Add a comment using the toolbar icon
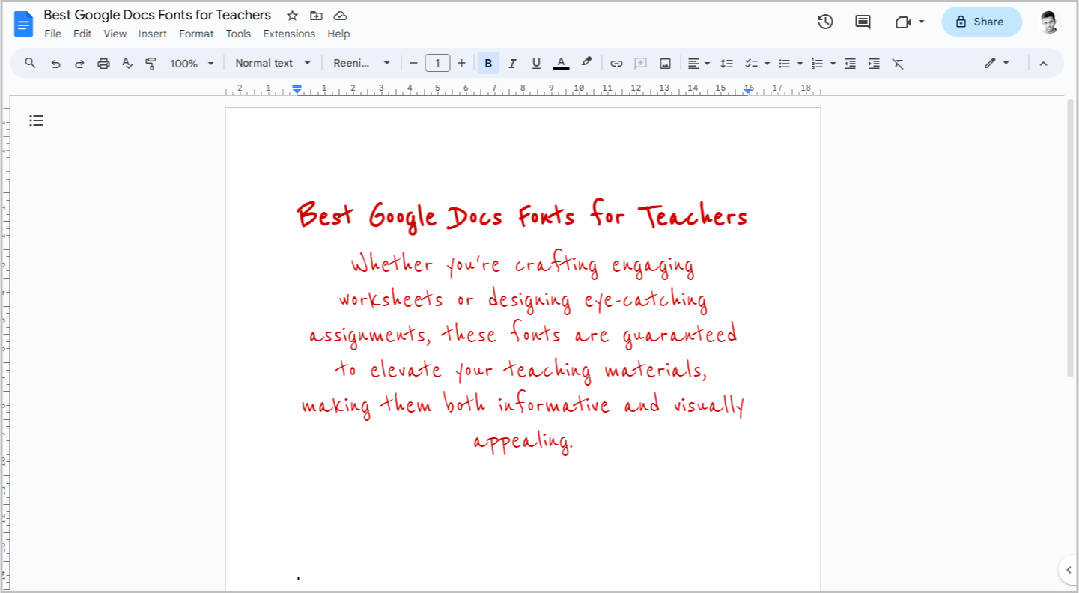Image resolution: width=1079 pixels, height=593 pixels. coord(640,63)
